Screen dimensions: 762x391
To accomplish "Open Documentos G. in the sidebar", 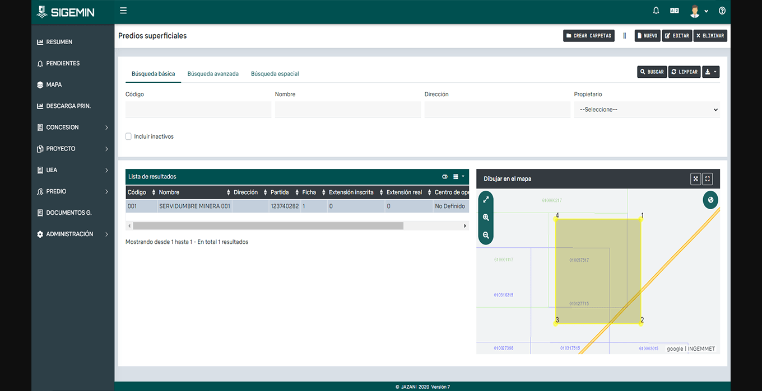I will 69,213.
